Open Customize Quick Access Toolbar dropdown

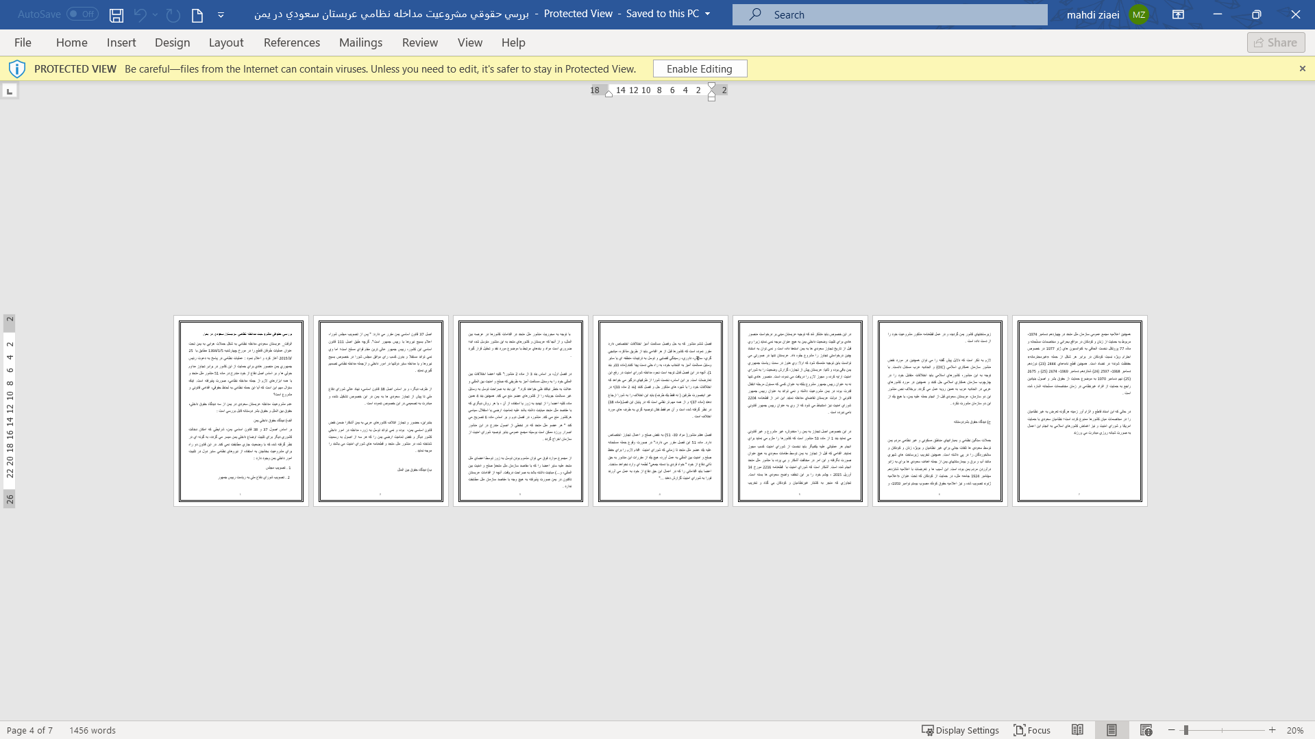[221, 14]
